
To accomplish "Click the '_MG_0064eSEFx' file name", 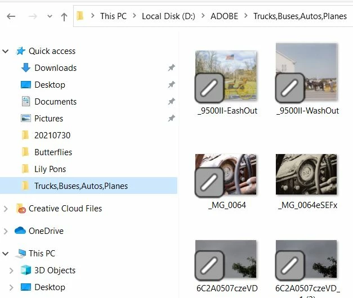I will click(x=307, y=205).
